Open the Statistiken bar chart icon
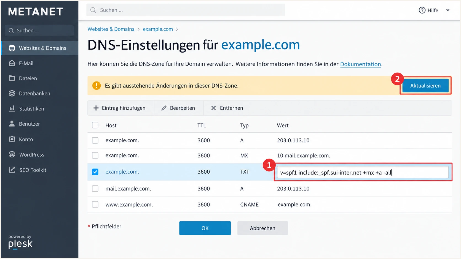The image size is (461, 259). pos(12,108)
